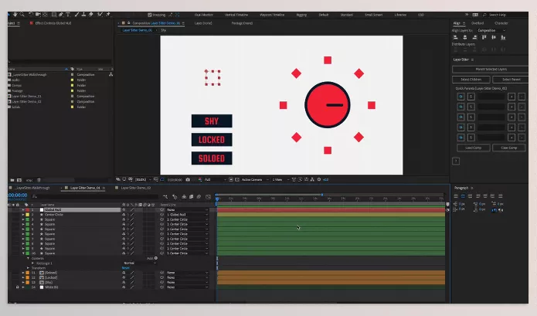Screen dimensions: 537x316
Task: Click the align vertical center icon
Action: (x=494, y=37)
